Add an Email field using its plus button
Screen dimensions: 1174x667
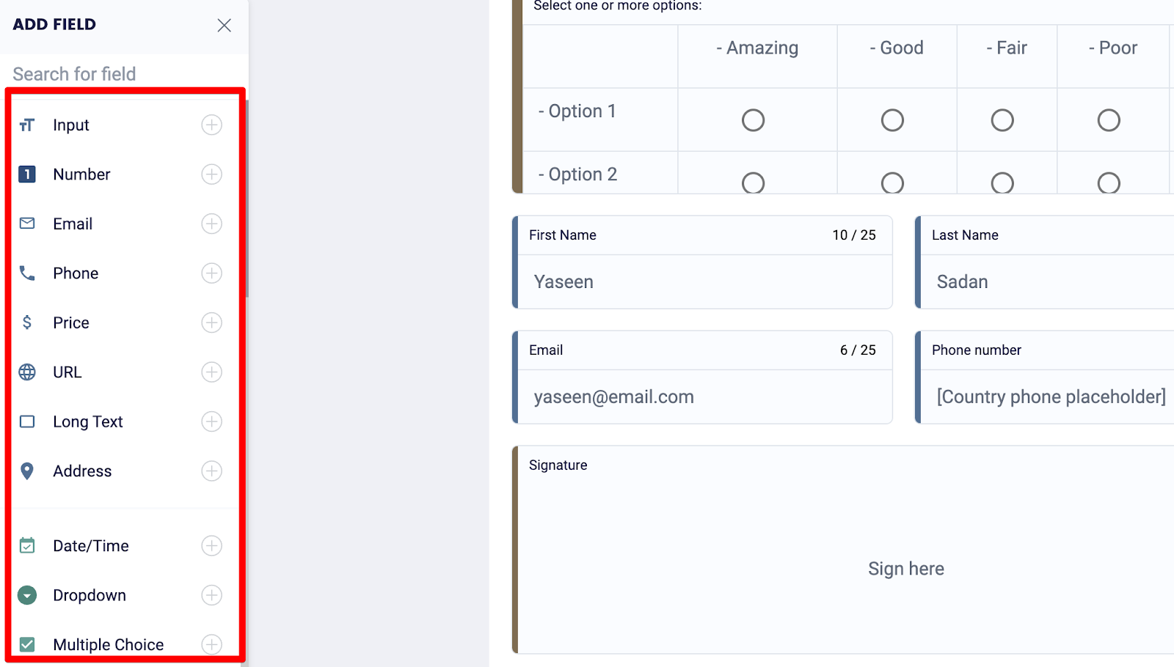211,224
